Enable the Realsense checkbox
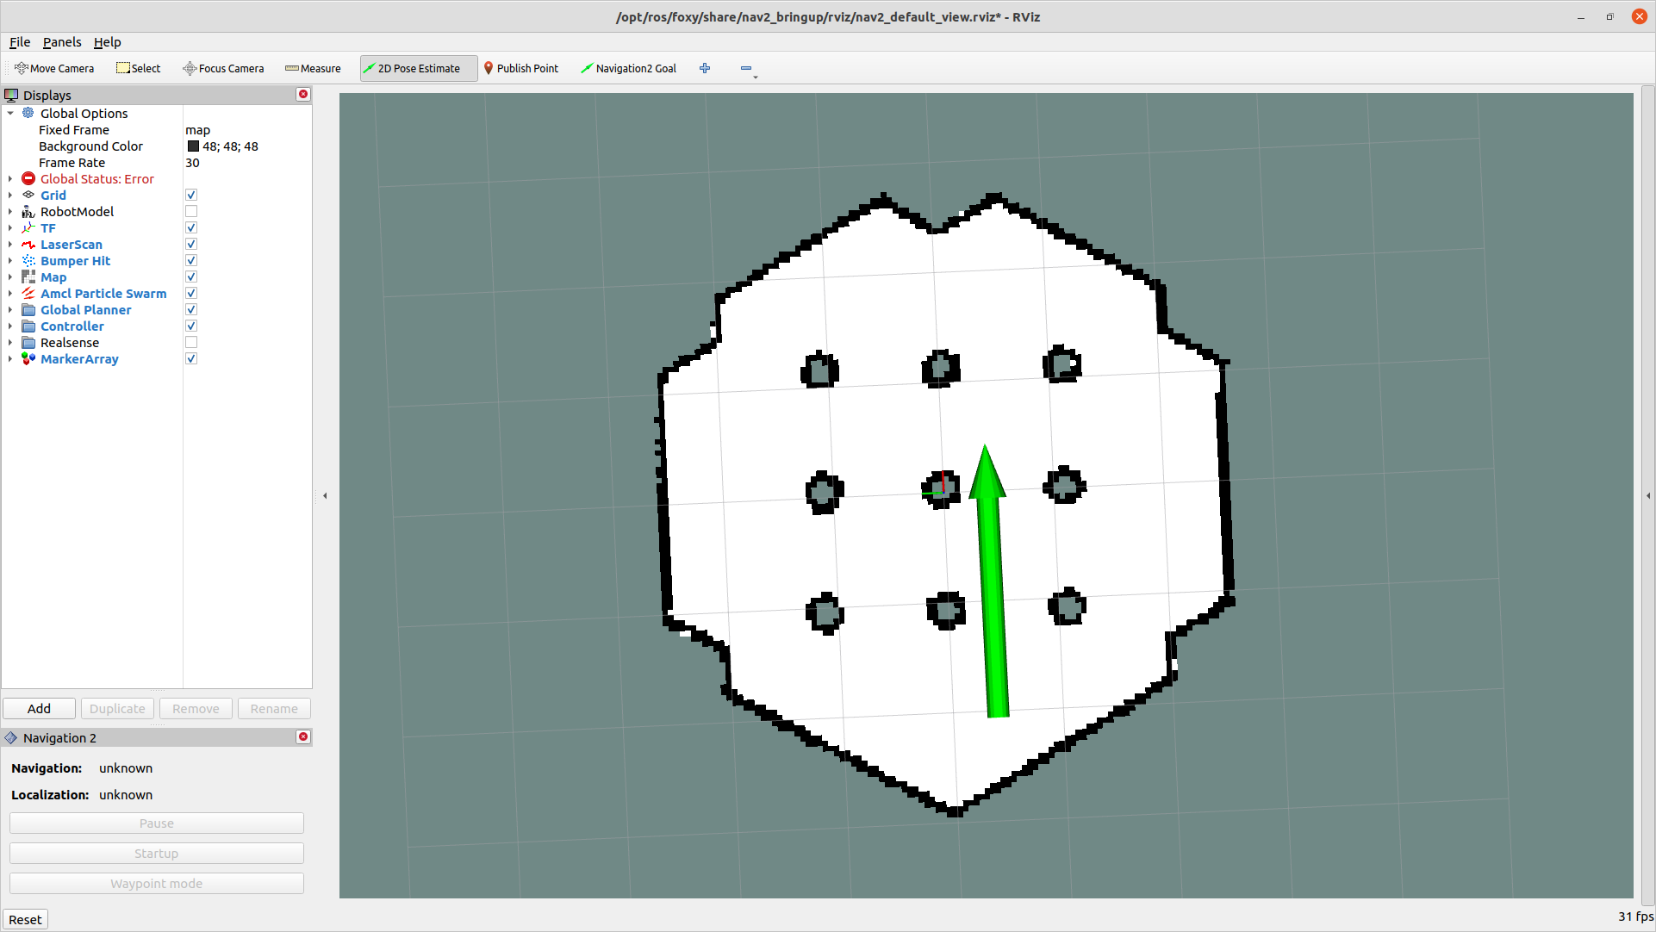Viewport: 1656px width, 932px height. pyautogui.click(x=191, y=343)
